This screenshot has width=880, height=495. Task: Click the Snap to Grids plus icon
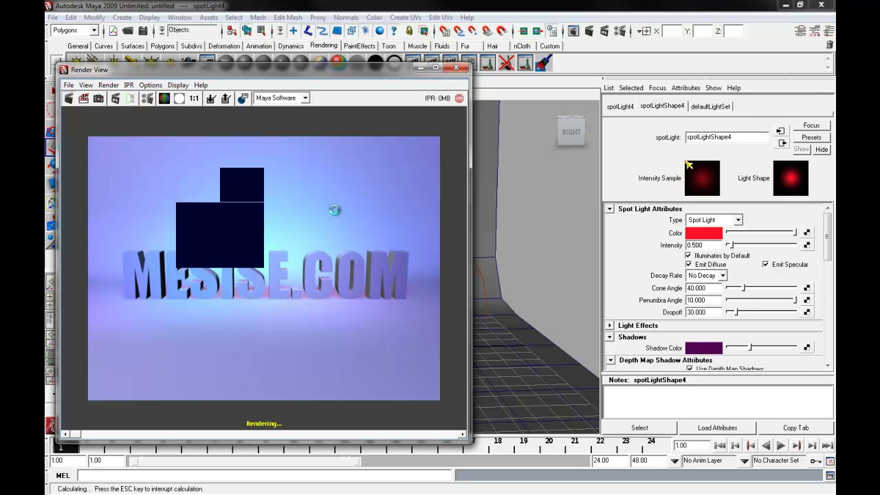click(x=293, y=31)
